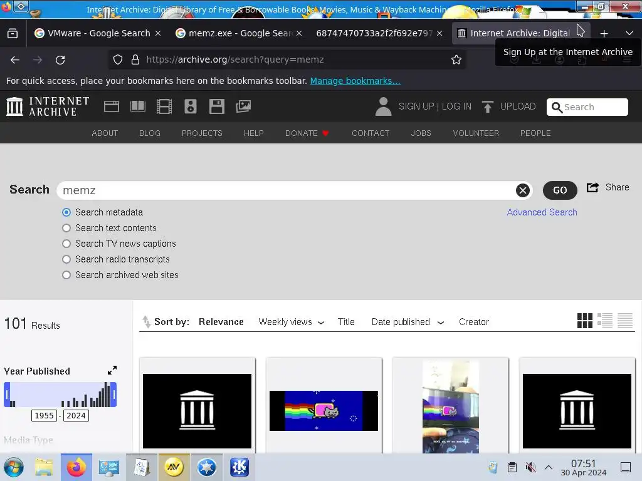Open Firefox View recent browsing
The height and width of the screenshot is (481, 642).
pyautogui.click(x=13, y=34)
